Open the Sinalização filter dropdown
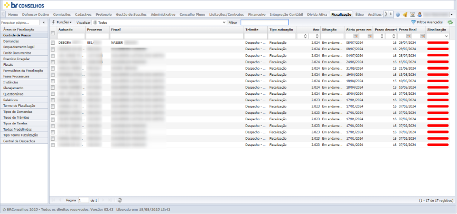 pyautogui.click(x=446, y=36)
